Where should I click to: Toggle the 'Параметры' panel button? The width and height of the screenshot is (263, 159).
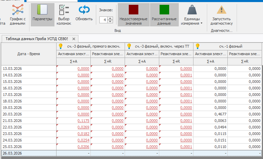(x=42, y=14)
